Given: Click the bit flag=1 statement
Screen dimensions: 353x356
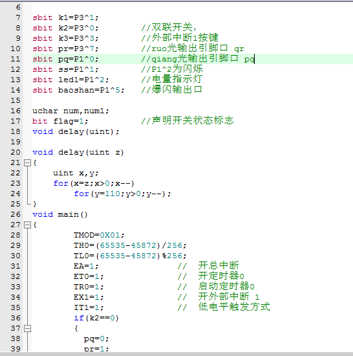Looking at the screenshot, I should coord(60,121).
